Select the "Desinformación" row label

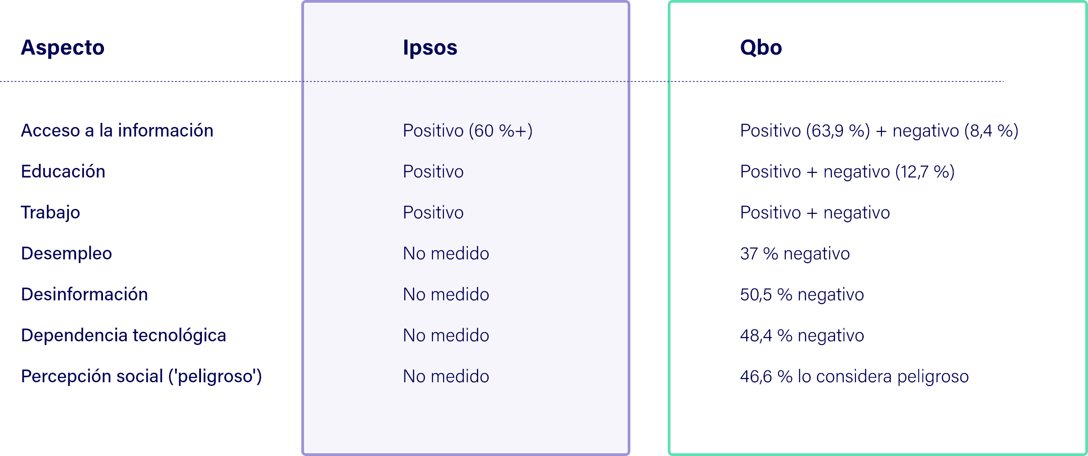coord(84,294)
